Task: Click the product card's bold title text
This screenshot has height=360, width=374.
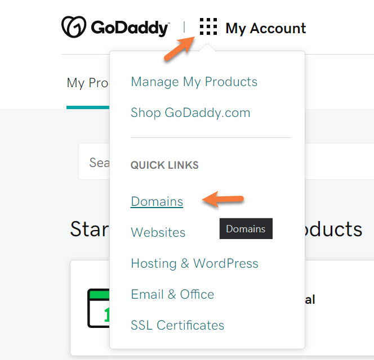Action: [310, 299]
